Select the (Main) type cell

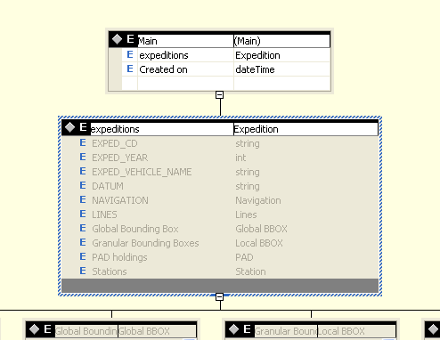tap(281, 41)
